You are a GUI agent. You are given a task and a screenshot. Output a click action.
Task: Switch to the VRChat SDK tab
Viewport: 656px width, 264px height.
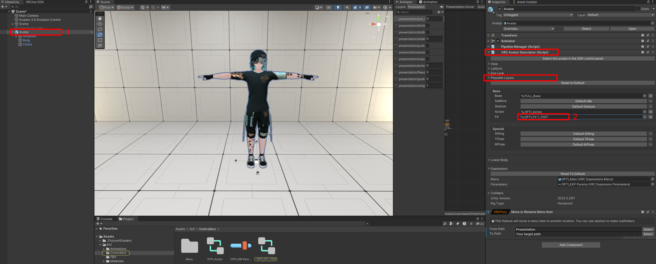35,2
